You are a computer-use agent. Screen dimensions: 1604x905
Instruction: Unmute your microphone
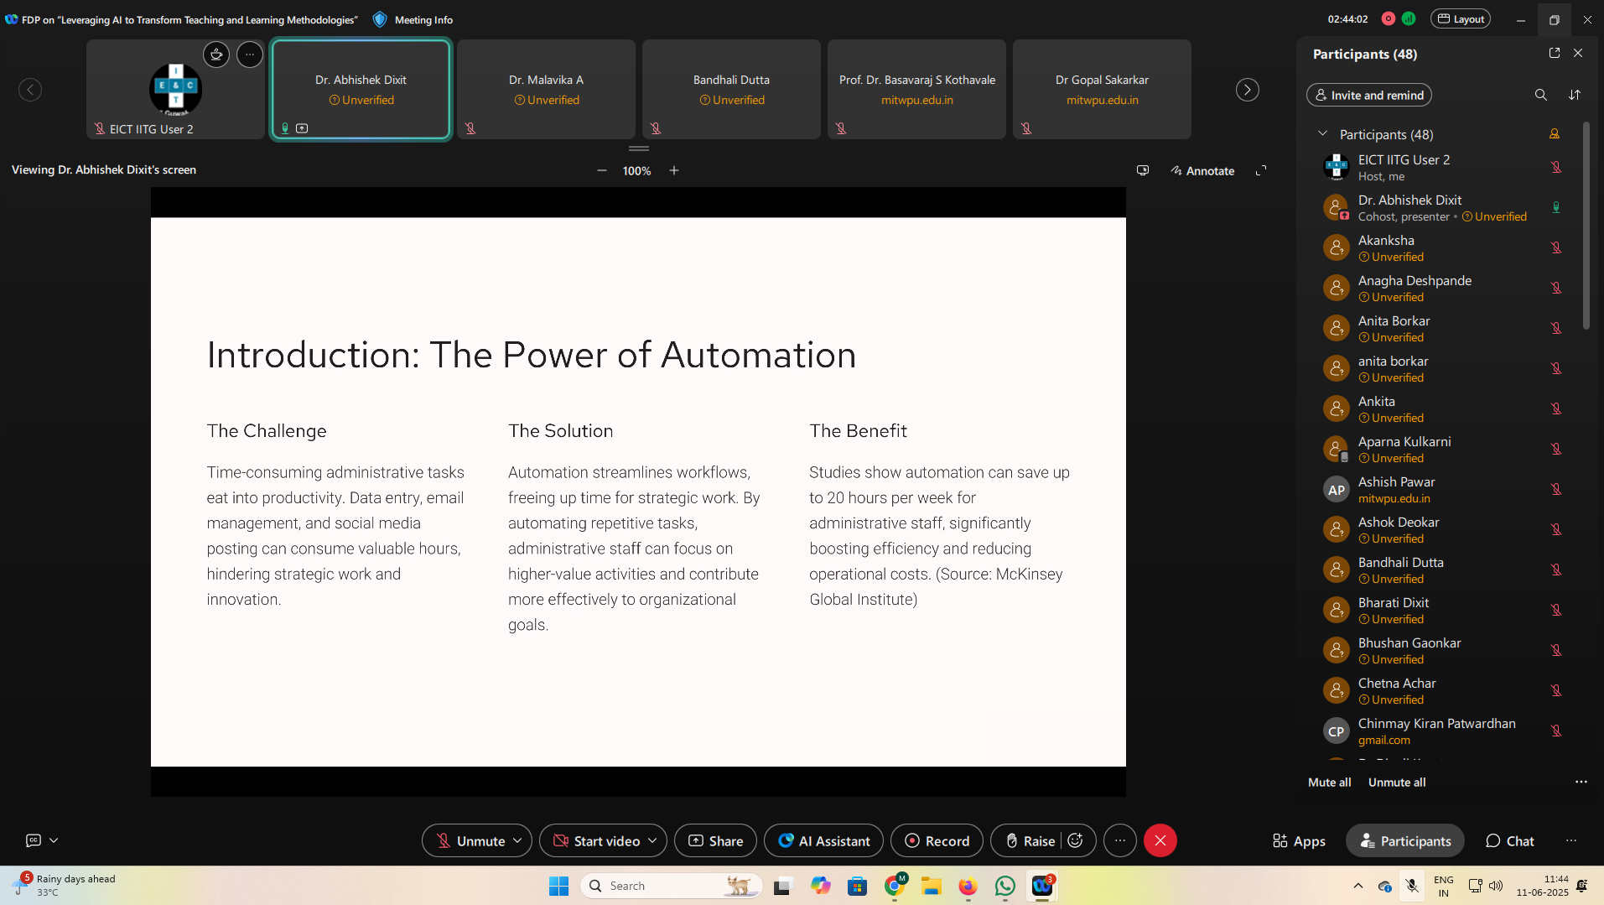pos(470,840)
